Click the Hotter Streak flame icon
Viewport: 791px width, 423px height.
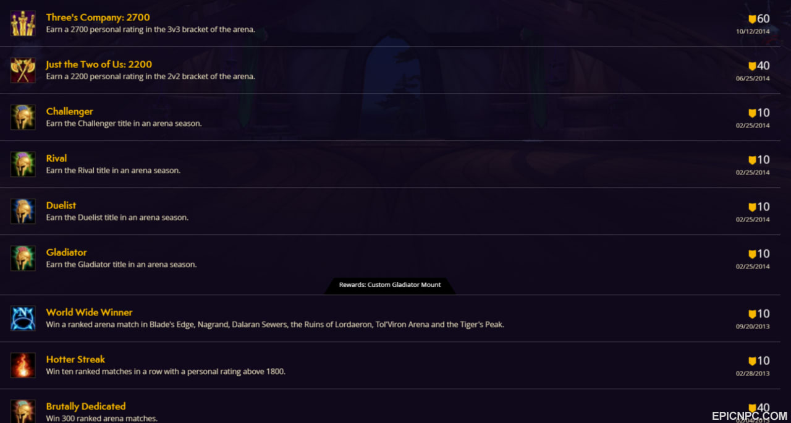click(23, 365)
